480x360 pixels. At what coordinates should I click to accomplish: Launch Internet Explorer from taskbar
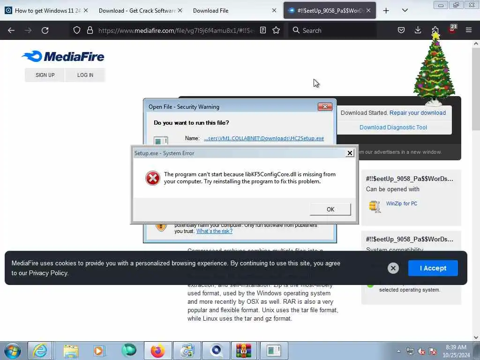[40, 351]
